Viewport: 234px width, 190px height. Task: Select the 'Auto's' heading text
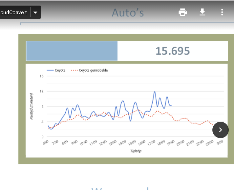tap(128, 13)
